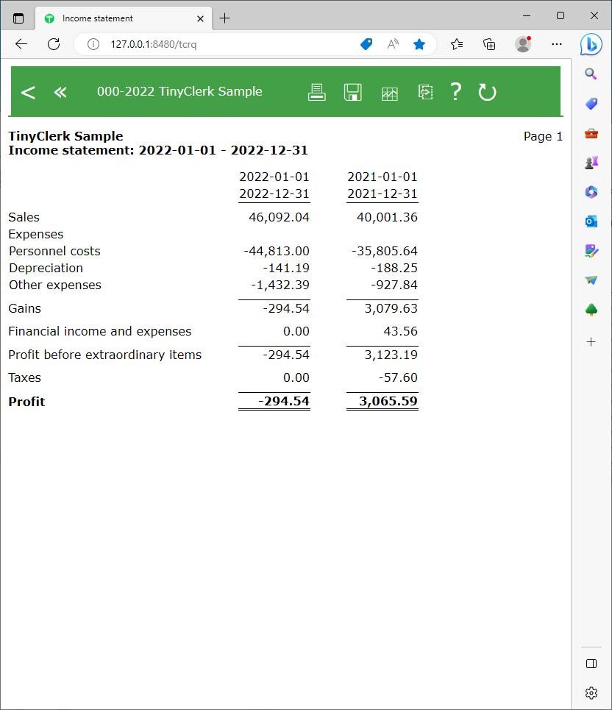Open the Bing chat sidebar button
The height and width of the screenshot is (710, 612).
point(591,44)
